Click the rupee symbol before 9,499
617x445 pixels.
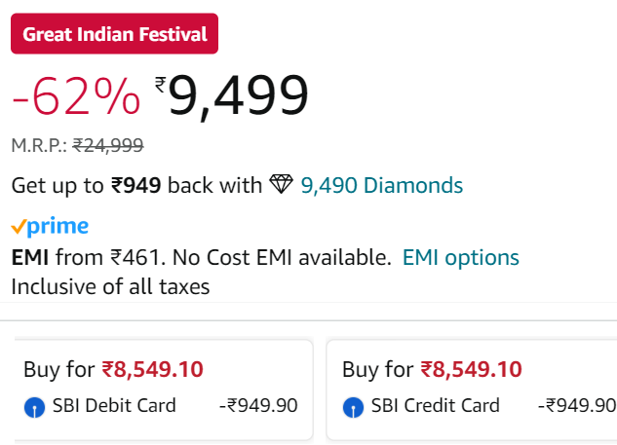point(161,85)
